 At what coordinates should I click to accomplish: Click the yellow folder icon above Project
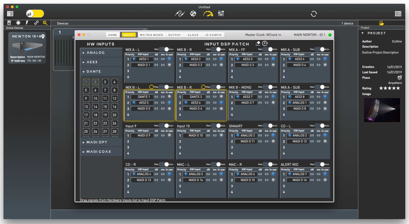pos(381,23)
